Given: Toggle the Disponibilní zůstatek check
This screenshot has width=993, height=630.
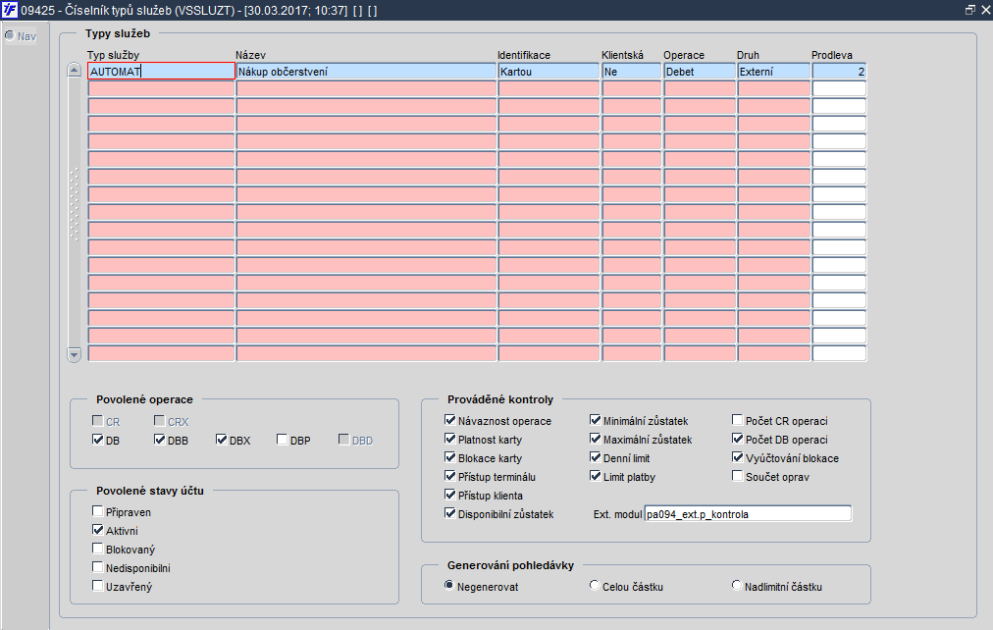Looking at the screenshot, I should [450, 513].
